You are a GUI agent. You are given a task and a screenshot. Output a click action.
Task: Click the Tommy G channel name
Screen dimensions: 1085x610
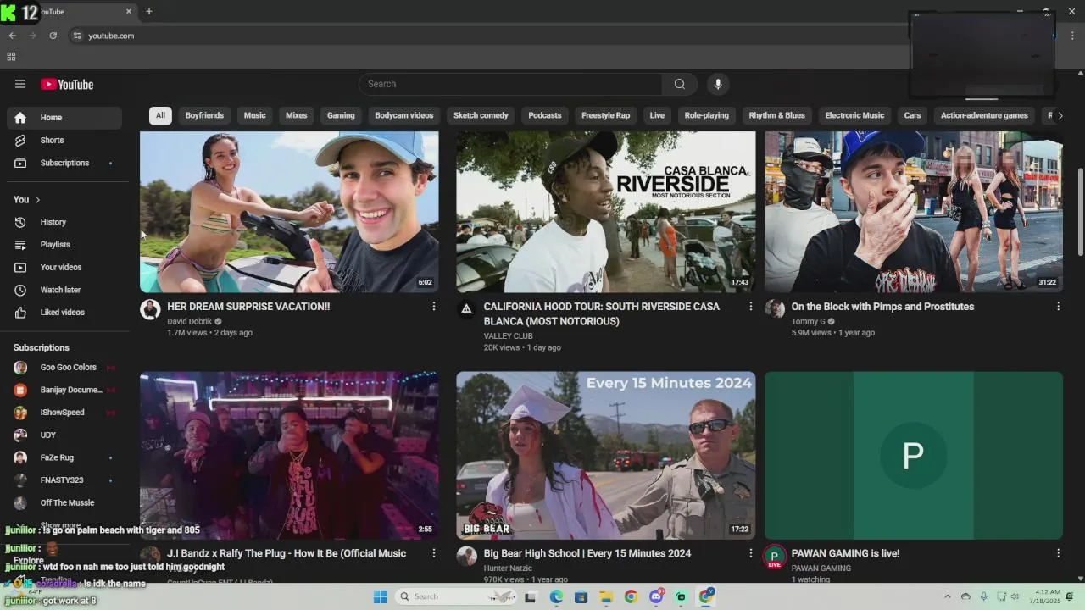pyautogui.click(x=808, y=322)
